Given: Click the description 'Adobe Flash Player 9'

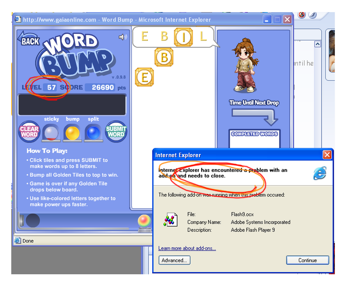Looking at the screenshot, I should [x=253, y=230].
